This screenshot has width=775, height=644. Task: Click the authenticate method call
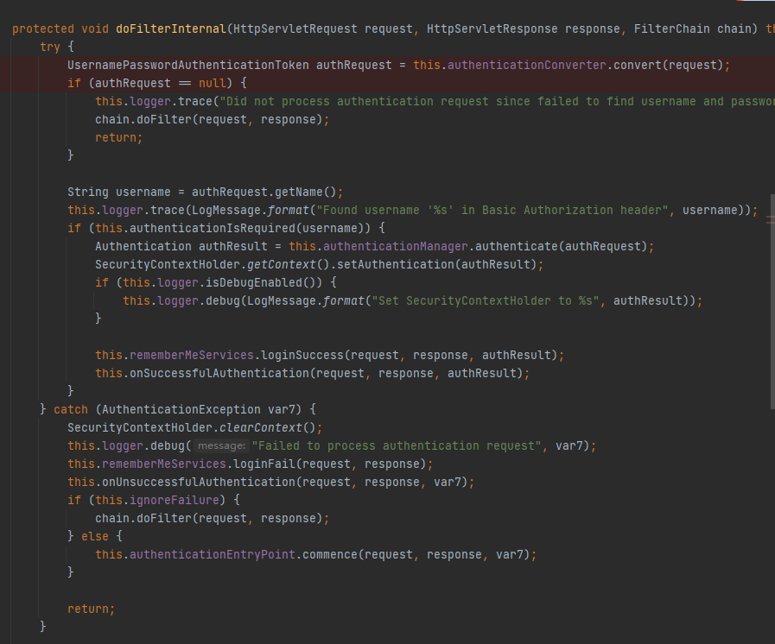(x=517, y=246)
